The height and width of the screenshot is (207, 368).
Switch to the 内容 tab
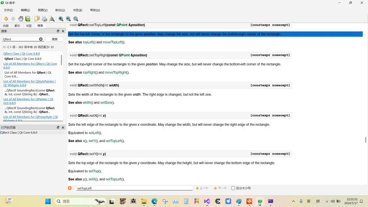click(6, 26)
